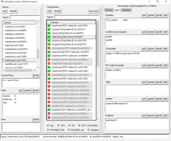Click green check icon beside draft member

pyautogui.click(x=49, y=37)
